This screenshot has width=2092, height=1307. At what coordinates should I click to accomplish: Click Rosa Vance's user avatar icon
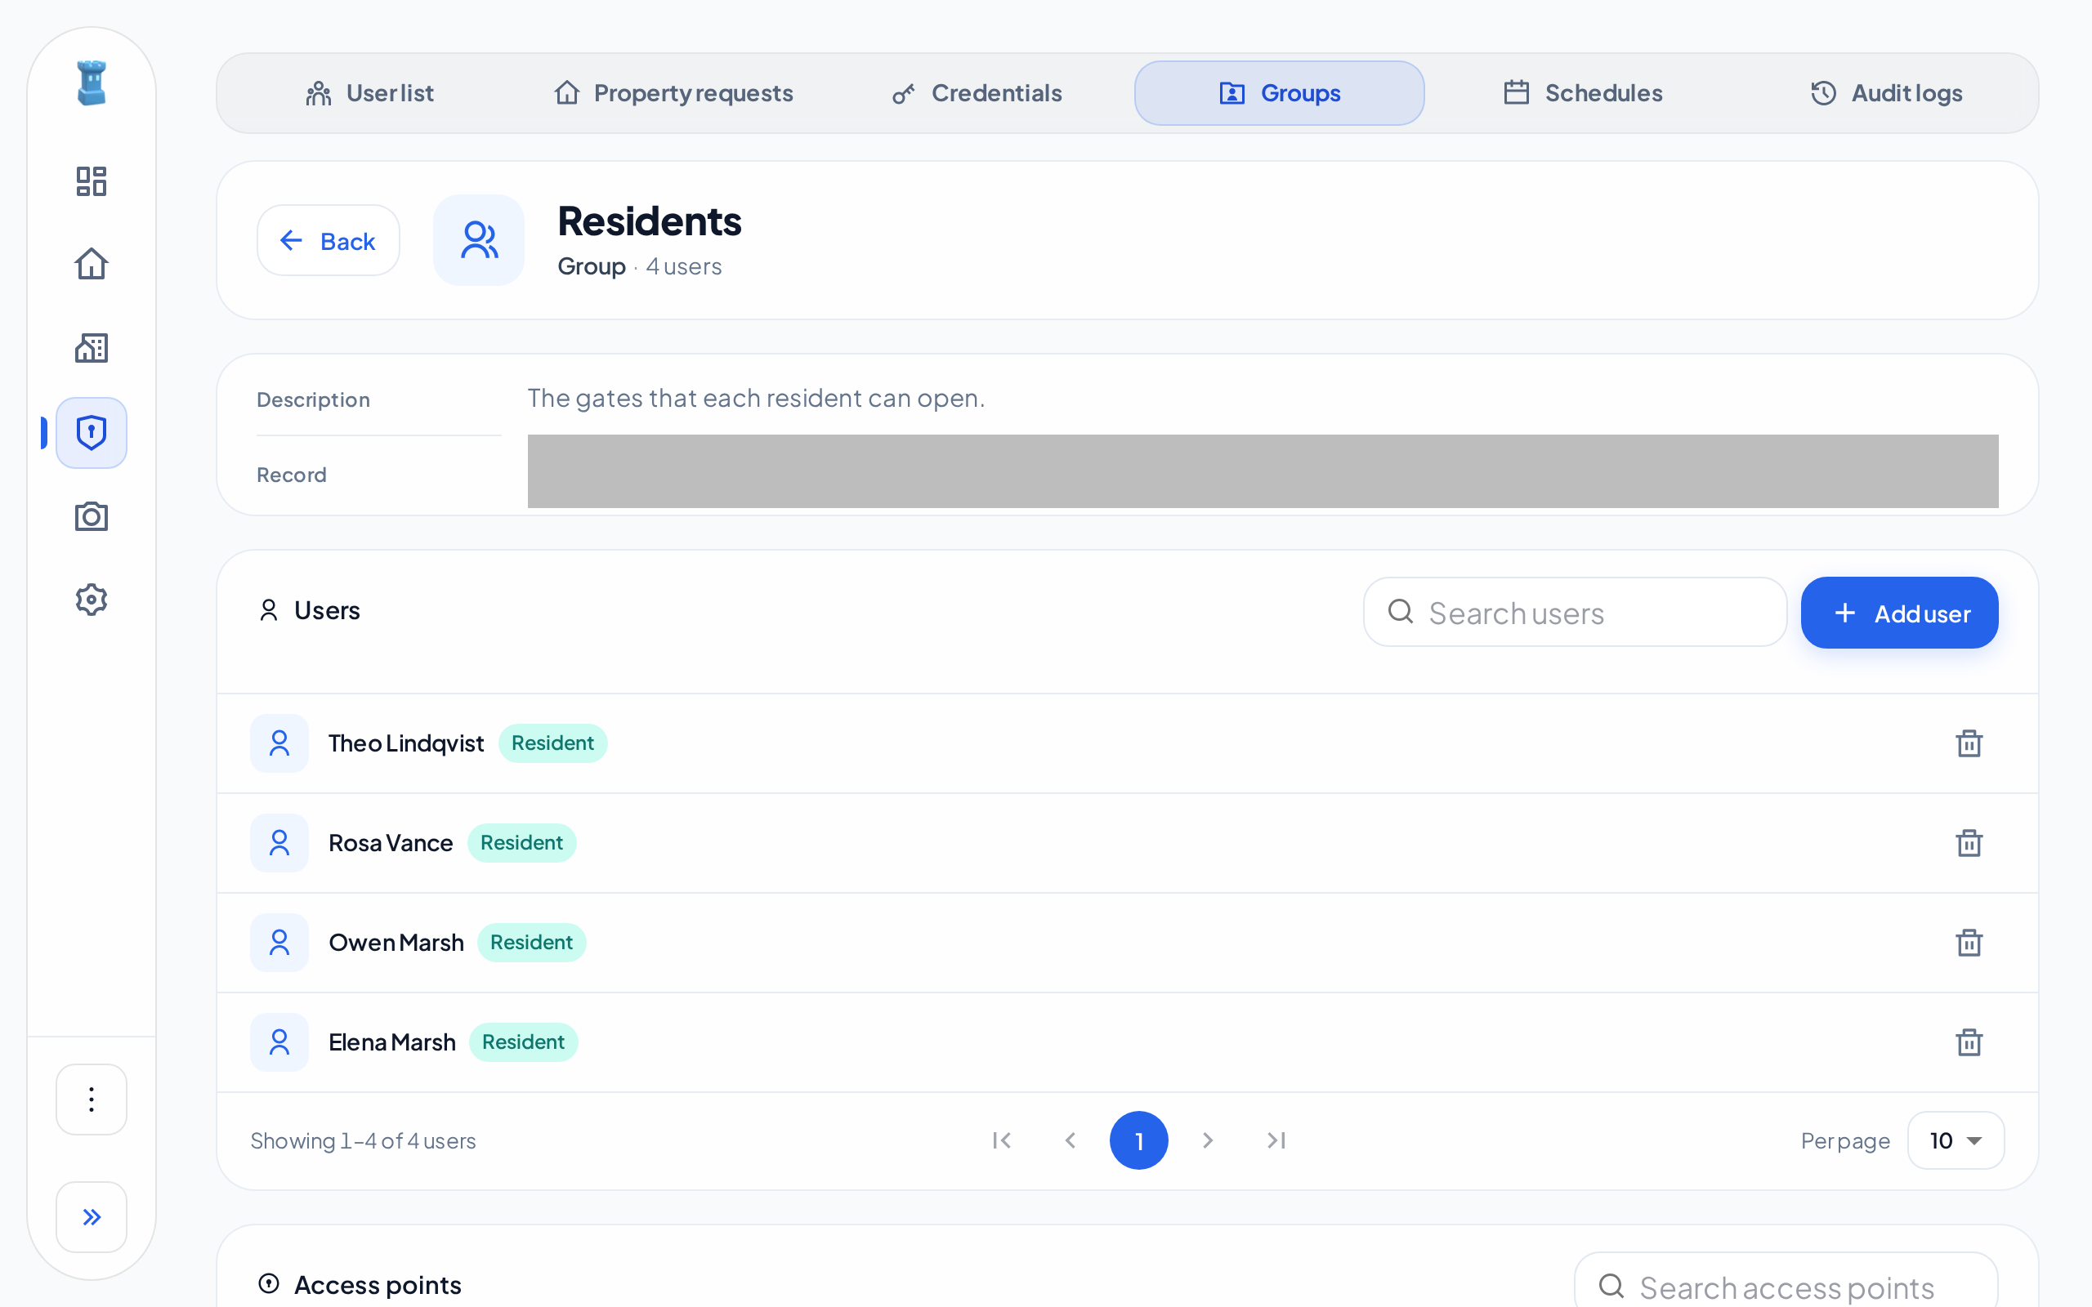click(x=279, y=842)
